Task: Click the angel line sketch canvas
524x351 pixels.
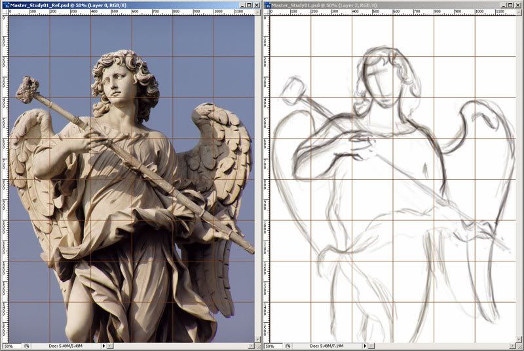Action: 393,179
